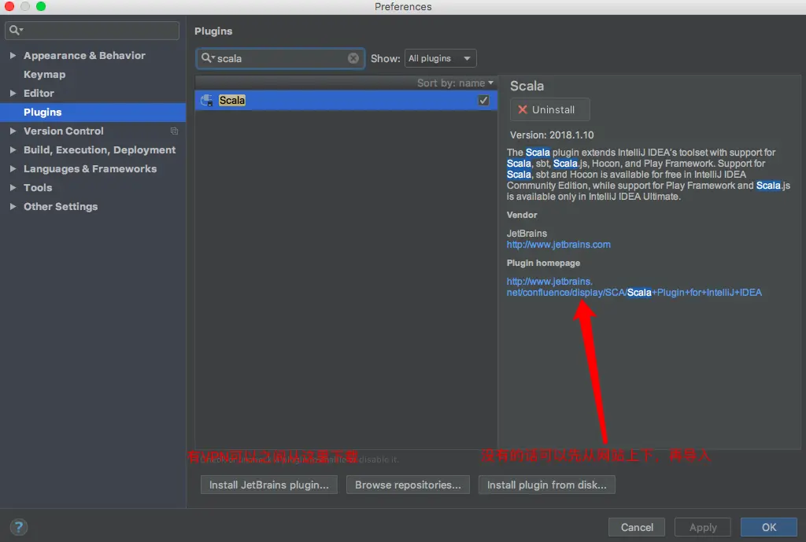The image size is (806, 542).
Task: Select the Scala row in plugin list
Action: tap(346, 100)
